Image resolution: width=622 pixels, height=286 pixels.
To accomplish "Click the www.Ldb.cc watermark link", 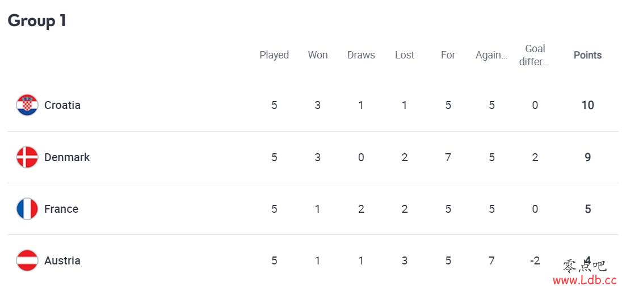I will pos(586,280).
